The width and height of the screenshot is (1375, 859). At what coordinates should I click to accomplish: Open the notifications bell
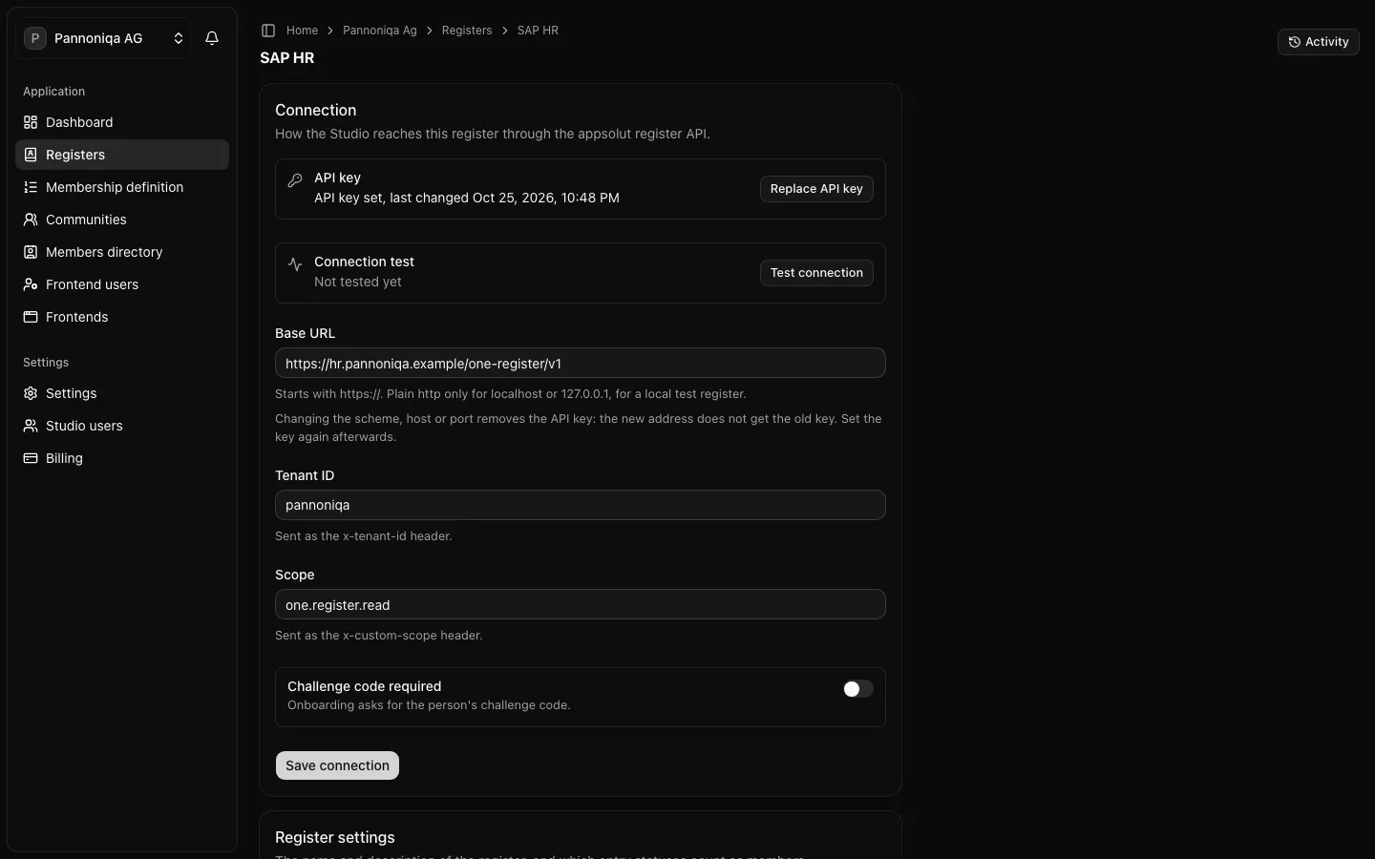(x=212, y=38)
